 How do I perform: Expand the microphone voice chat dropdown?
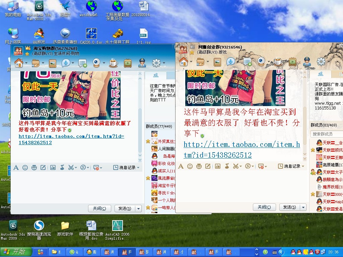[x=237, y=62]
